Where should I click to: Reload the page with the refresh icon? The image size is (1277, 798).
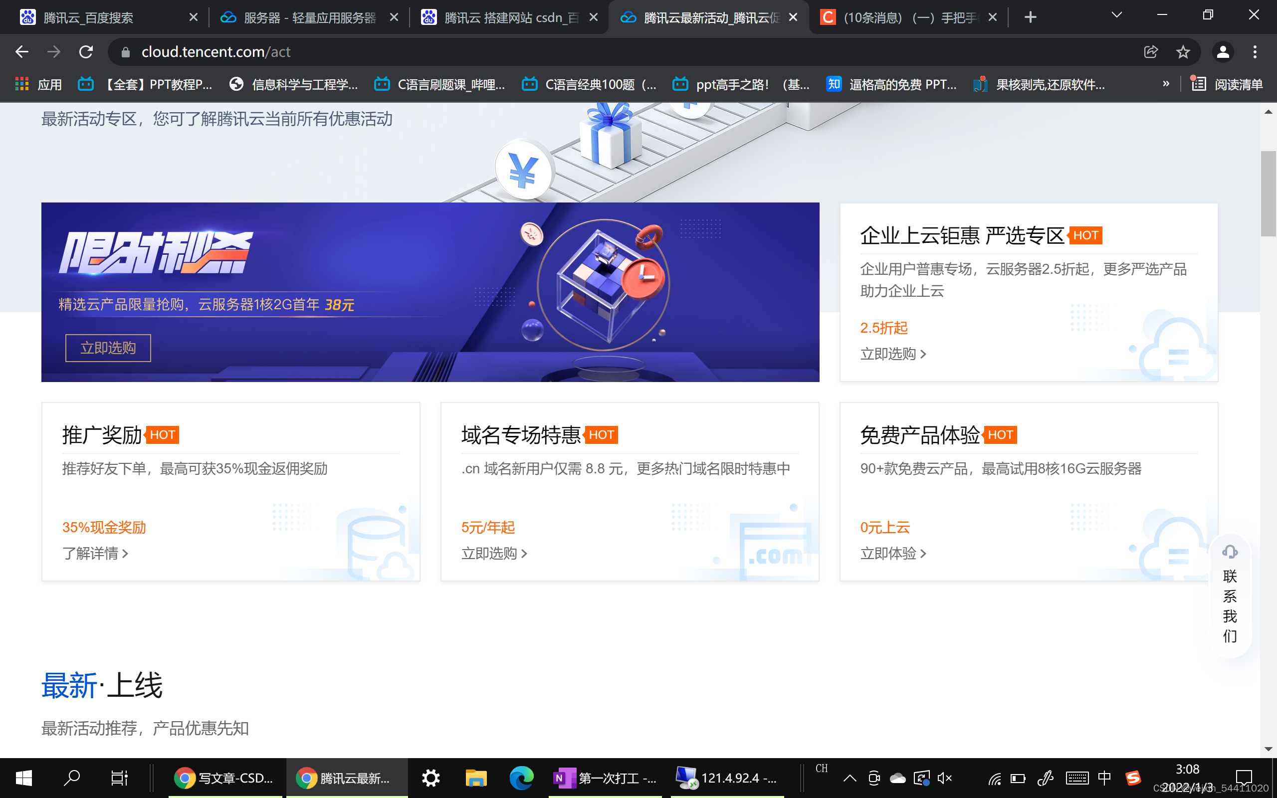point(86,52)
